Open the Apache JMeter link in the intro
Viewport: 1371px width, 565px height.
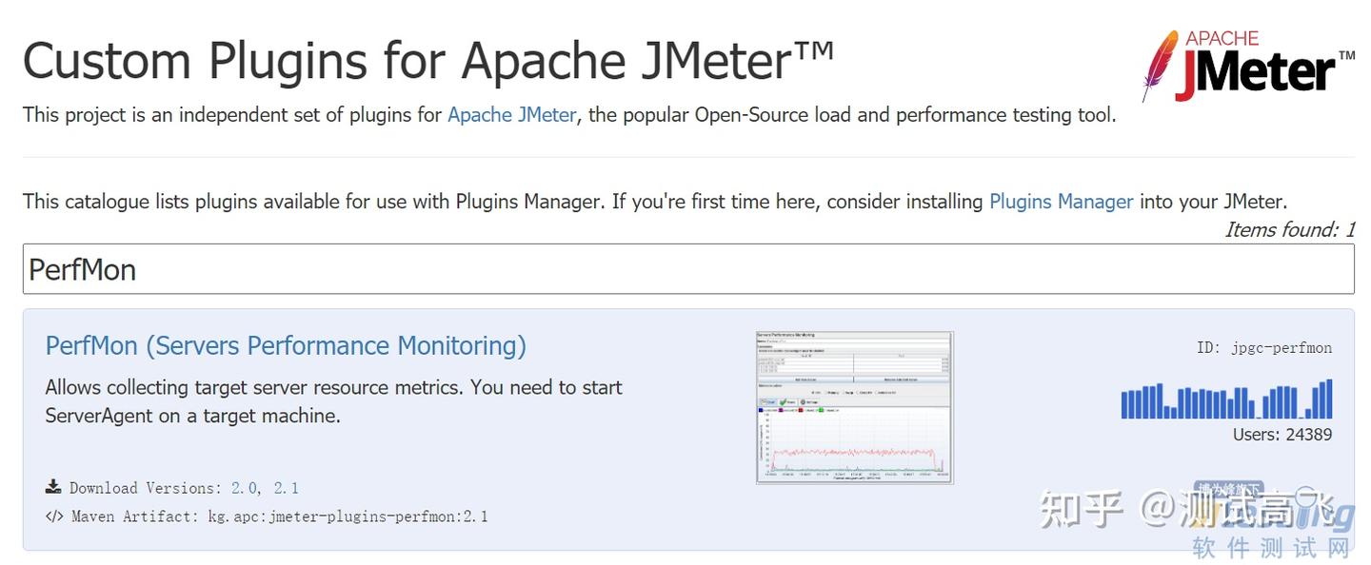511,115
